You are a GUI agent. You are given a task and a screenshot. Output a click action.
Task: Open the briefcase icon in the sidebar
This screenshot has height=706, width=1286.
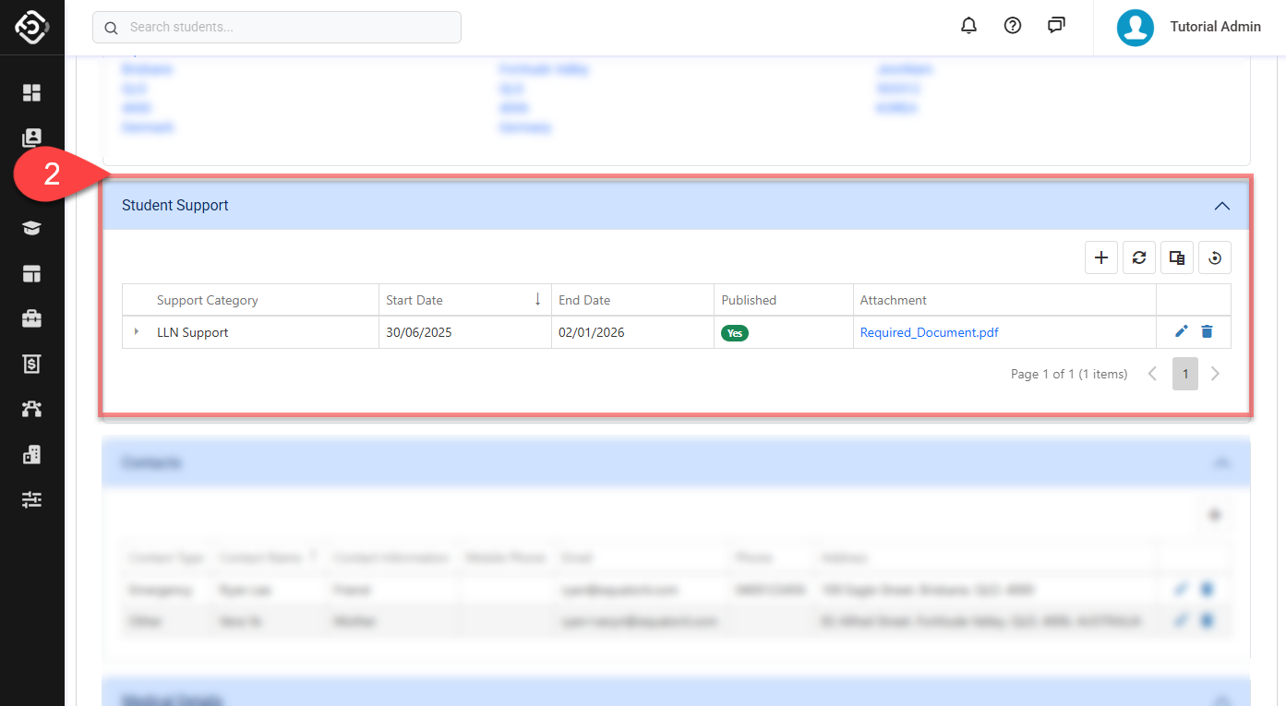tap(32, 318)
